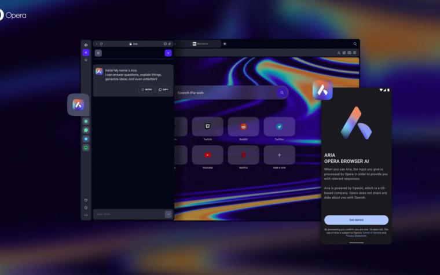This screenshot has height=275, width=440.
Task: Open the Terms of Service link on the phone
Action: pyautogui.click(x=372, y=233)
